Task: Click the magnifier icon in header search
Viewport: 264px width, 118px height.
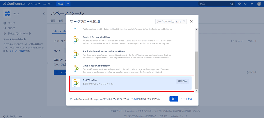Action: coord(232,4)
